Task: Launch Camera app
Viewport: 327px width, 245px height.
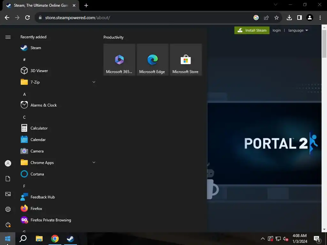Action: click(x=58, y=151)
